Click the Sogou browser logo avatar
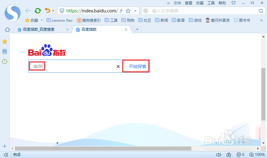 pos(12,13)
